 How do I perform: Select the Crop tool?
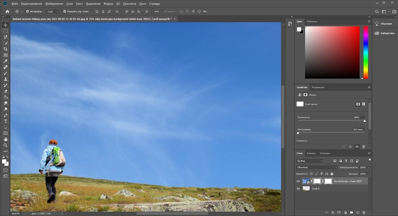pos(6,49)
